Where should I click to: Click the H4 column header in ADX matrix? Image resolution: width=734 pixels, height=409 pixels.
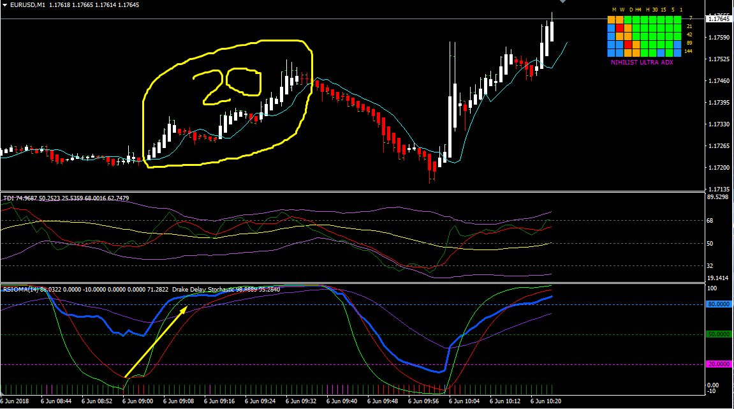(638, 10)
